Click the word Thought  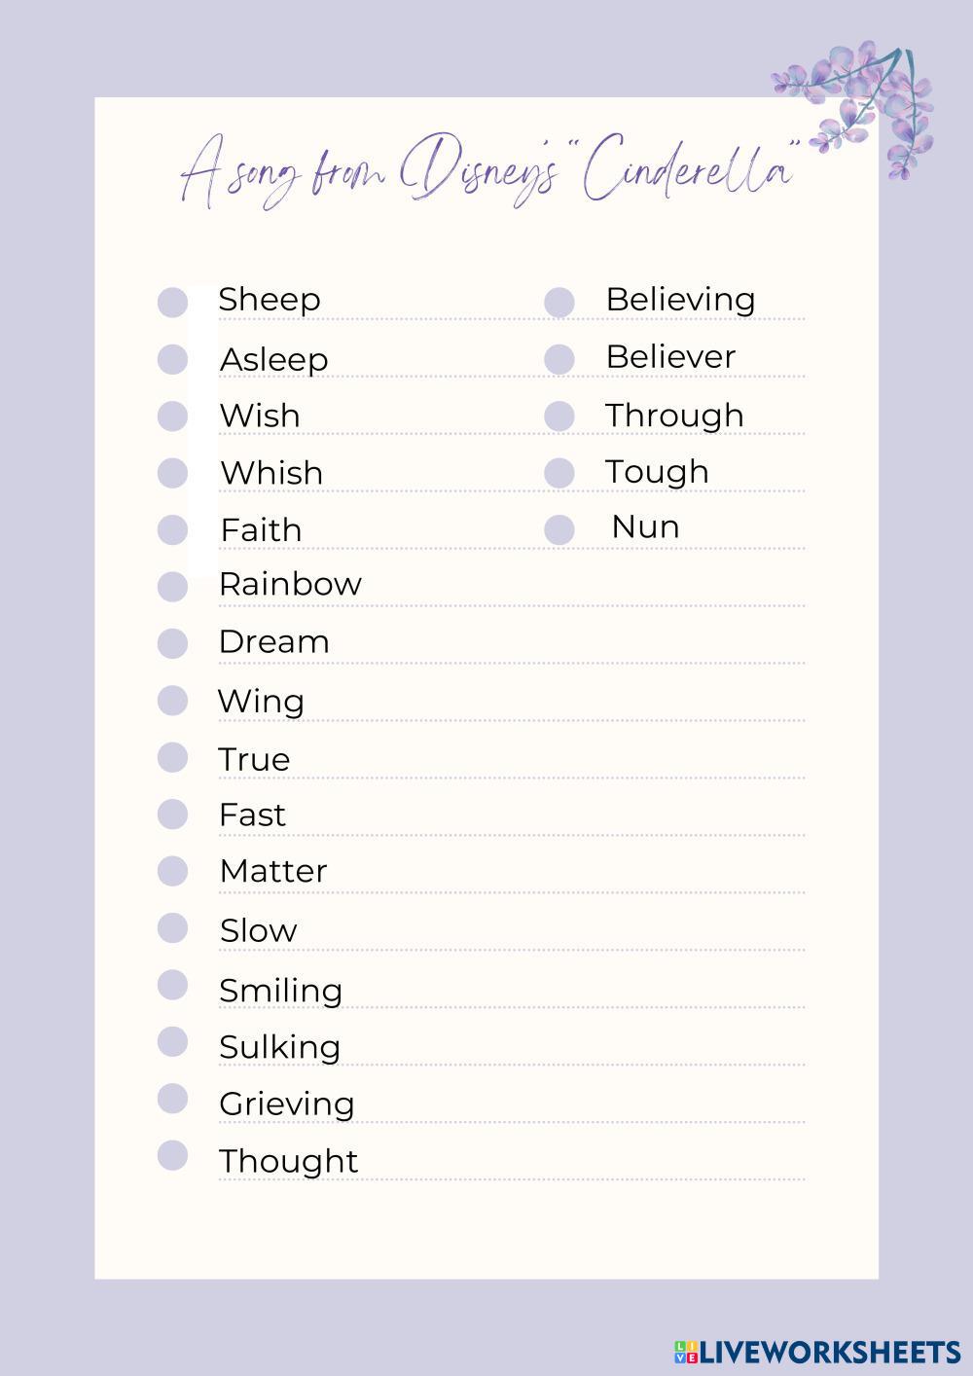click(x=289, y=1161)
